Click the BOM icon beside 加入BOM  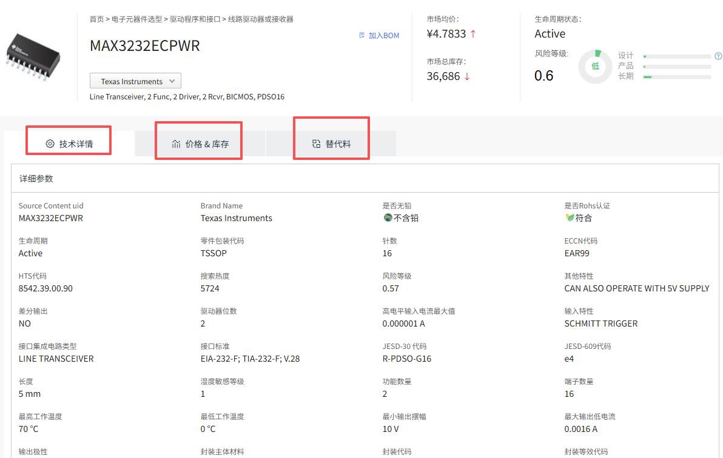(362, 35)
